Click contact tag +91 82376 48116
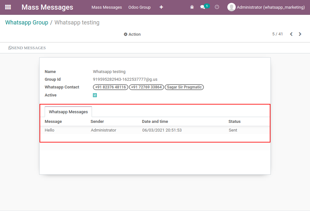 (x=111, y=87)
